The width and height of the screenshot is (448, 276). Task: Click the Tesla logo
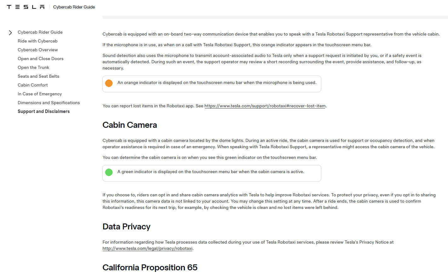tap(26, 7)
